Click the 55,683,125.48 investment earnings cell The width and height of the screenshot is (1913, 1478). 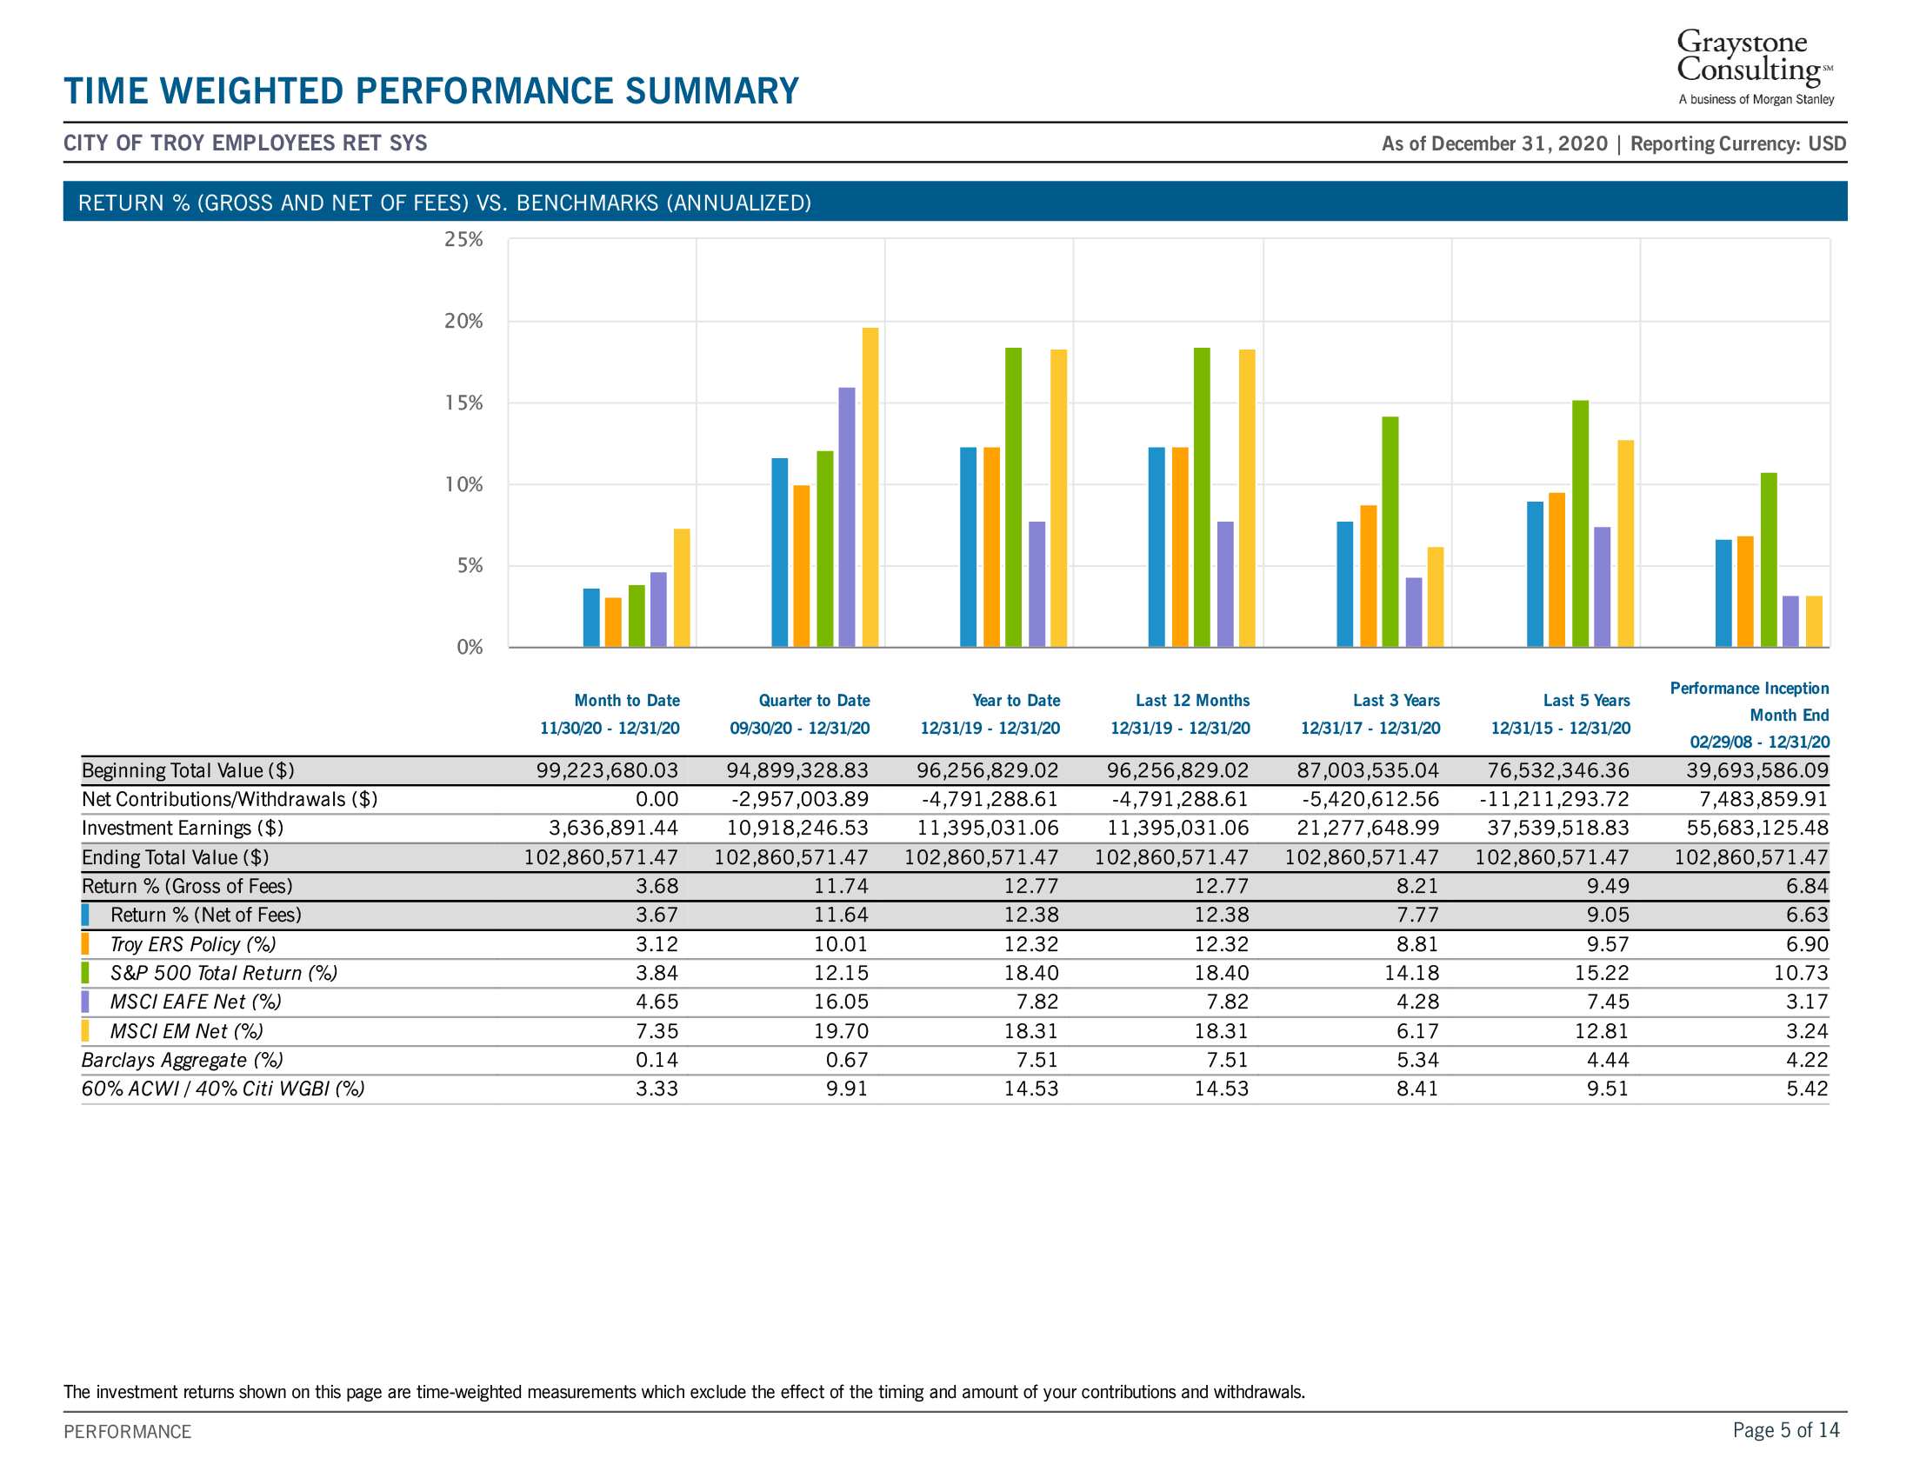coord(1758,829)
